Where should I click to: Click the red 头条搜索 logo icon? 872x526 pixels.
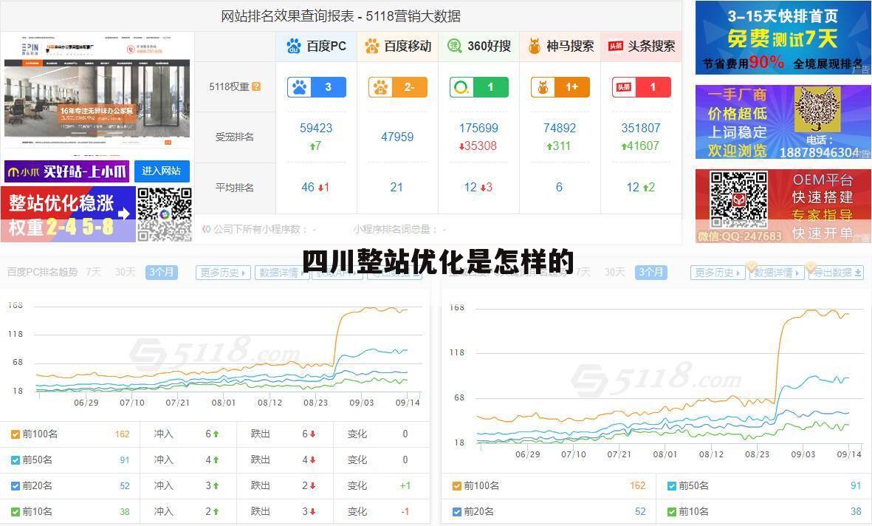tap(616, 47)
